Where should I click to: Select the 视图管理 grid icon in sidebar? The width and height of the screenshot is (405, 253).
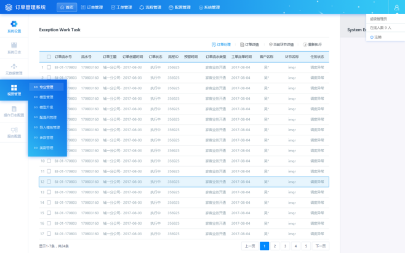click(14, 87)
